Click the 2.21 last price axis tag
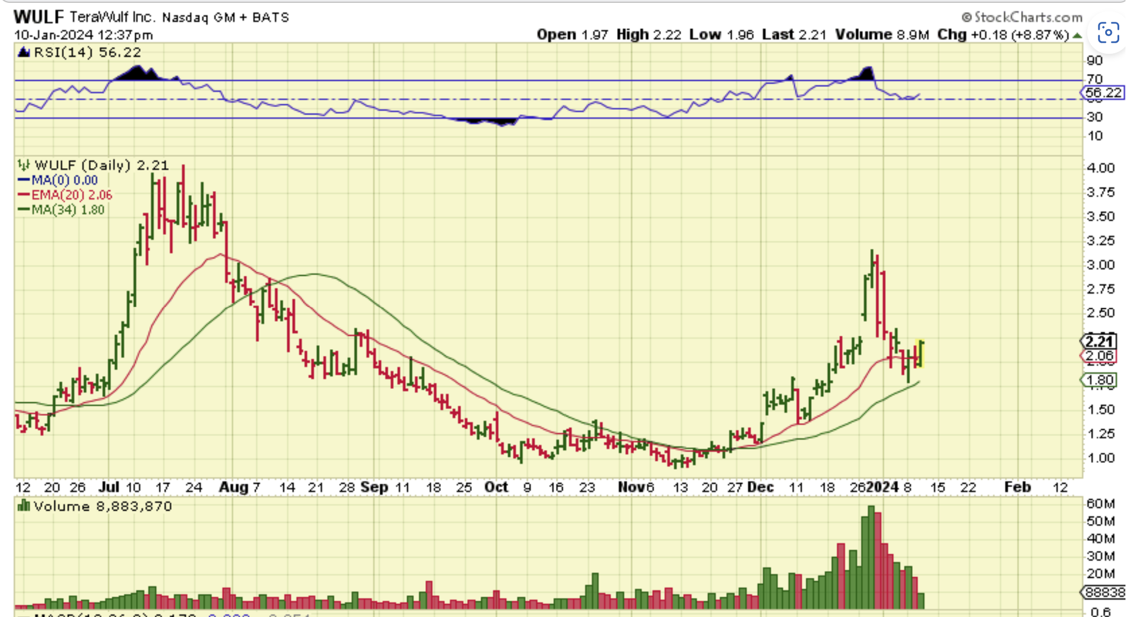The image size is (1126, 617). 1099,341
